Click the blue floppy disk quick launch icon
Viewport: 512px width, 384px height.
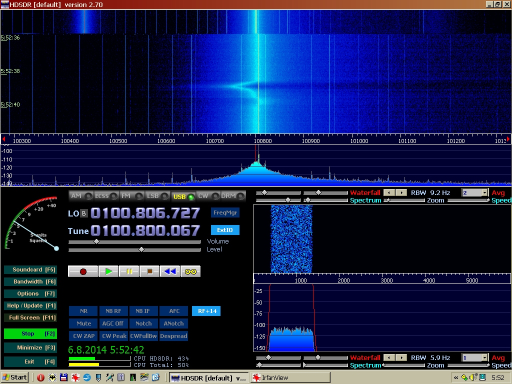(x=63, y=377)
